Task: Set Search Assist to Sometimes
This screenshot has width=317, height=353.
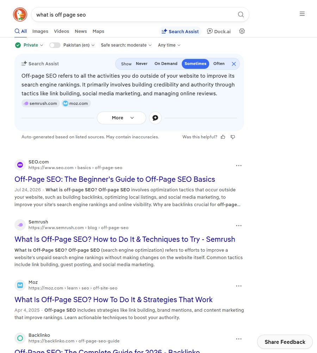Action: (x=195, y=64)
